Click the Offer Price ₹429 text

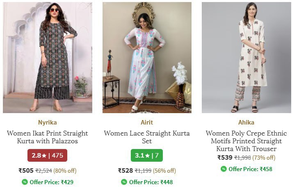51,182
